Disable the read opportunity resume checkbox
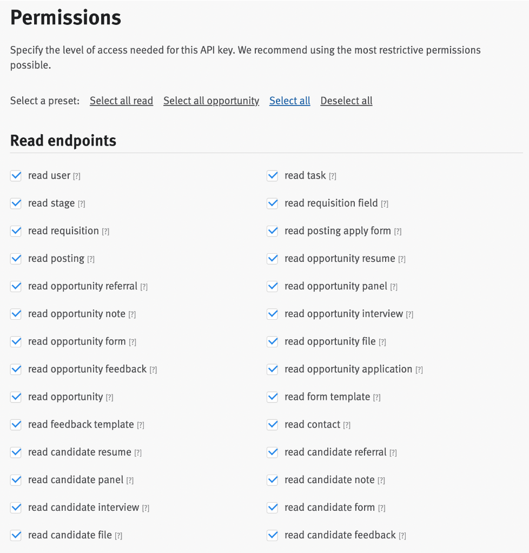The height and width of the screenshot is (553, 529). [x=273, y=259]
